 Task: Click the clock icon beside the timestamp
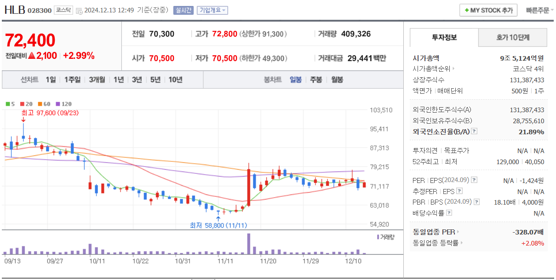[x=80, y=10]
